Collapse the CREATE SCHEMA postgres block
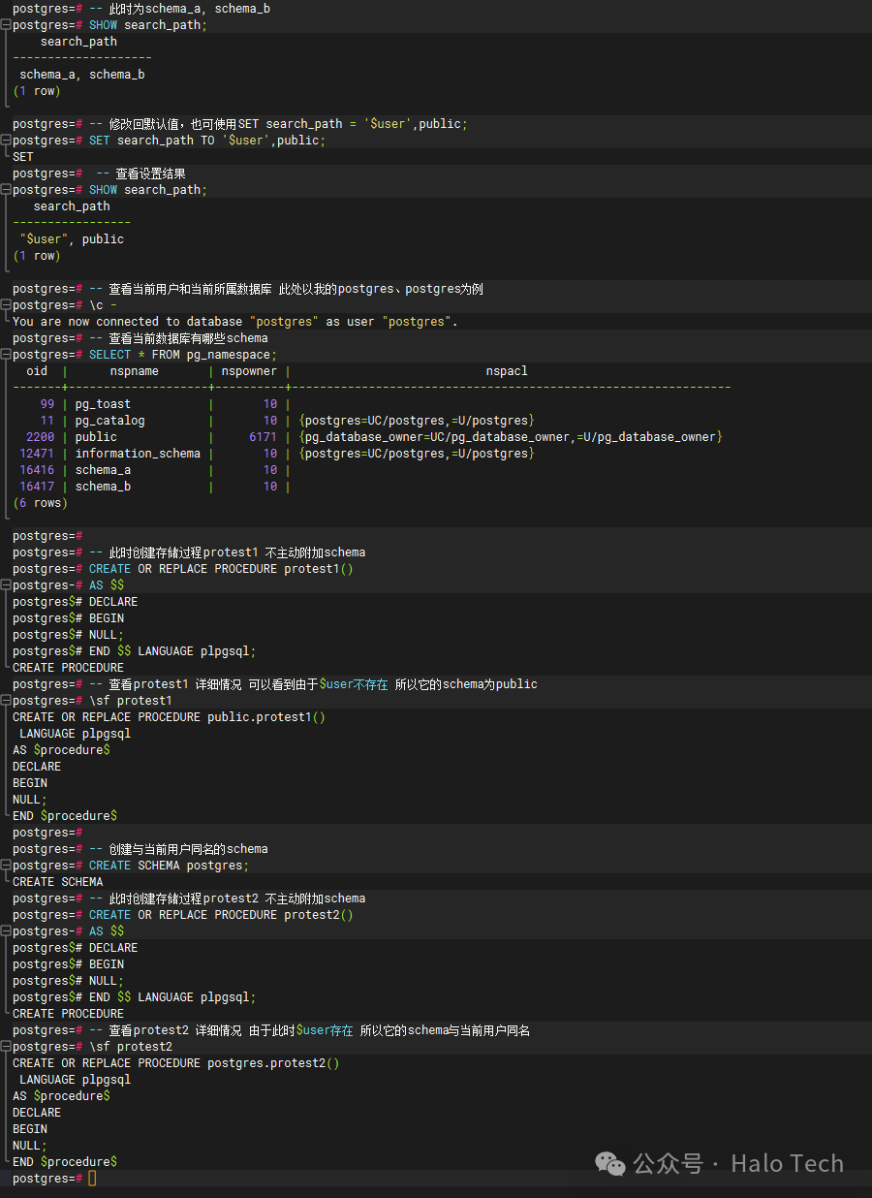Screen dimensions: 872x1198 click(x=6, y=866)
